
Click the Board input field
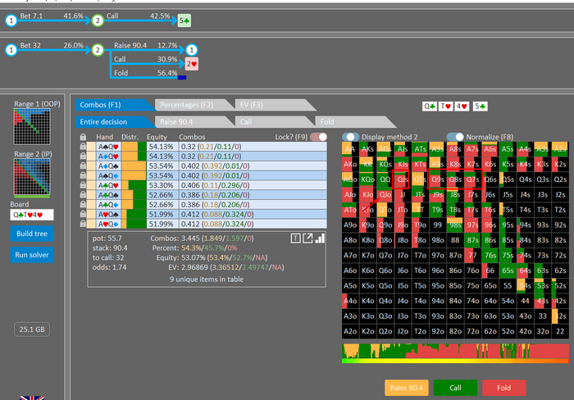coord(32,215)
